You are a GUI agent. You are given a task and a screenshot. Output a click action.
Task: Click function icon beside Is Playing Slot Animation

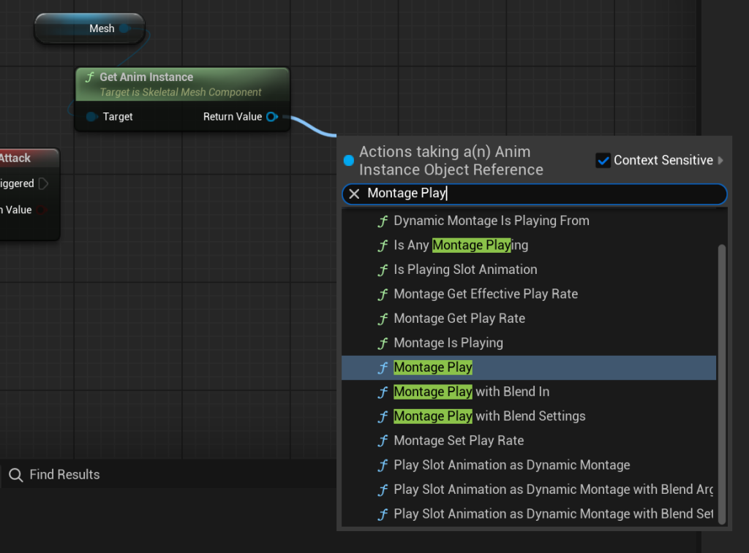point(383,270)
